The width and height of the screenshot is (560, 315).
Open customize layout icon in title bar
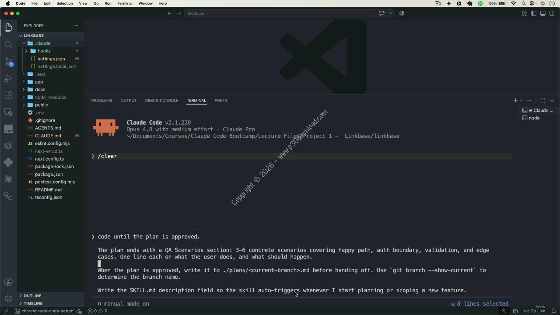525,13
